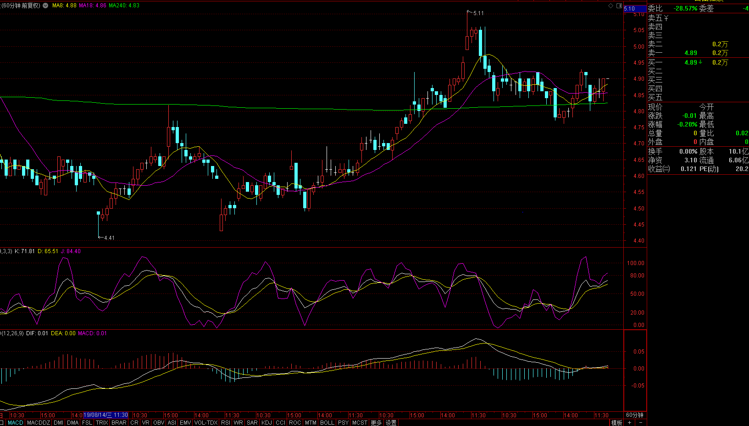Switch to the OBV indicator tab

[158, 423]
